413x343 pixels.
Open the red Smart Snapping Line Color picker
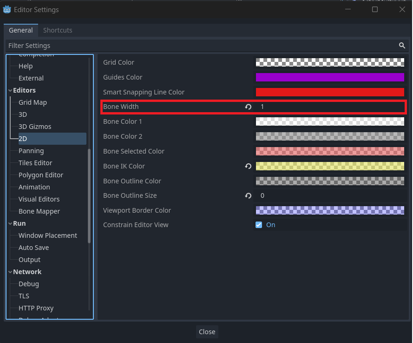(330, 92)
